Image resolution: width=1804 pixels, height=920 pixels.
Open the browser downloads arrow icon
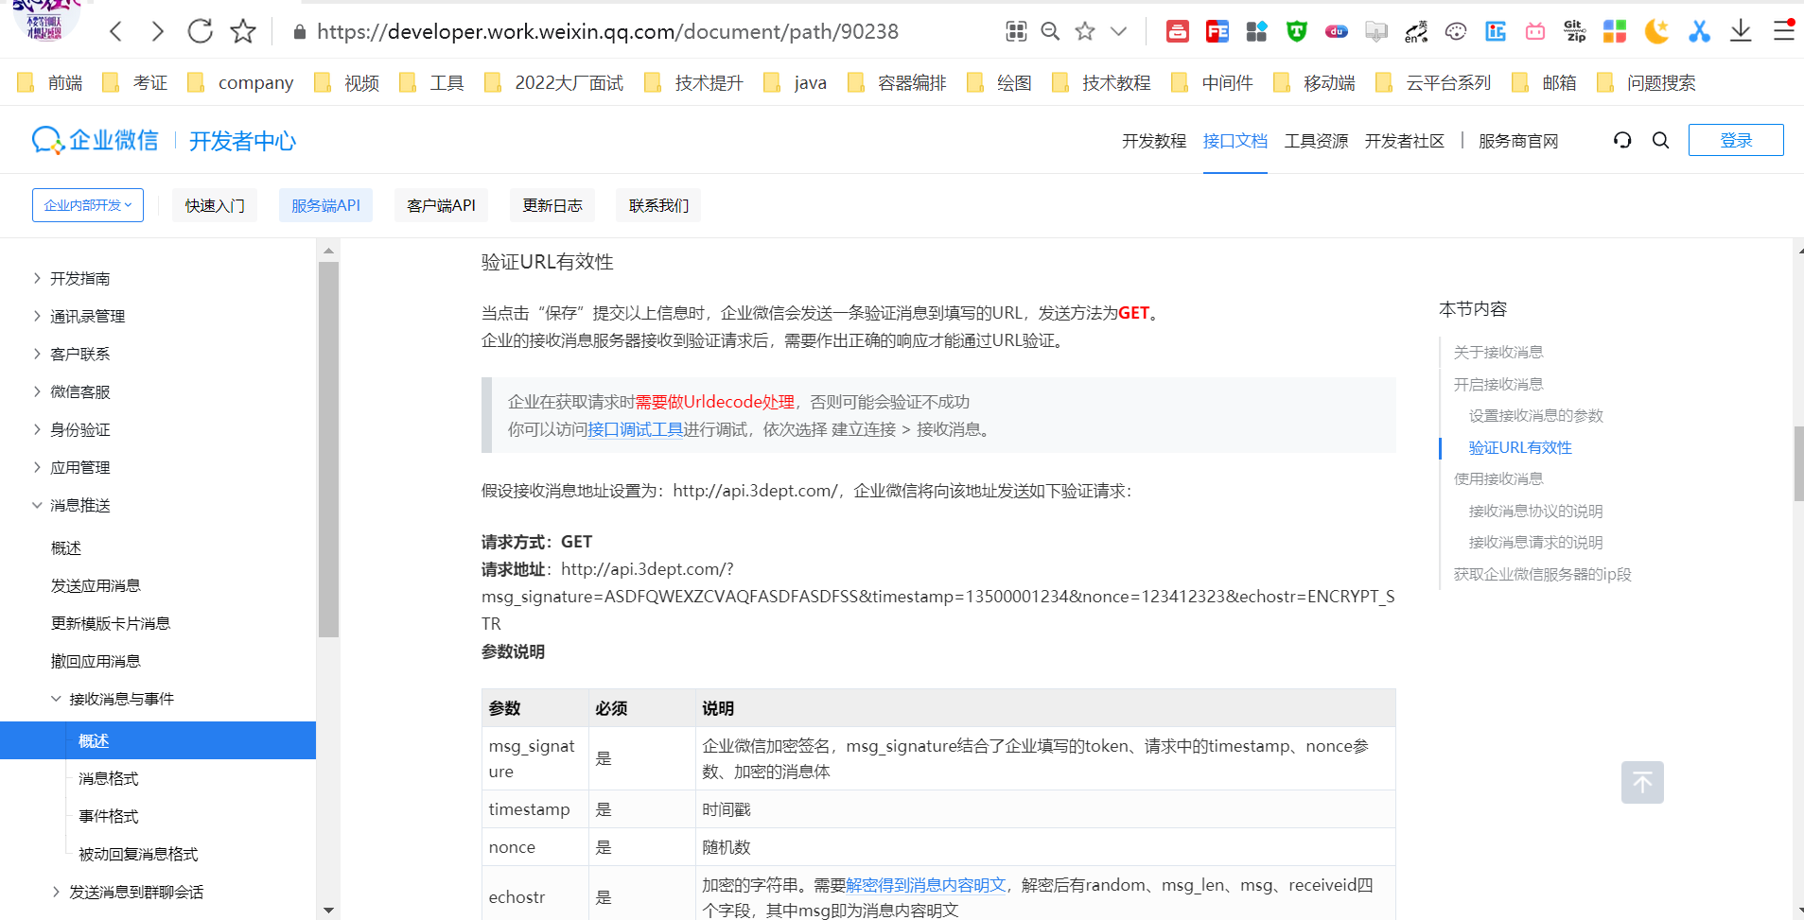[x=1741, y=30]
